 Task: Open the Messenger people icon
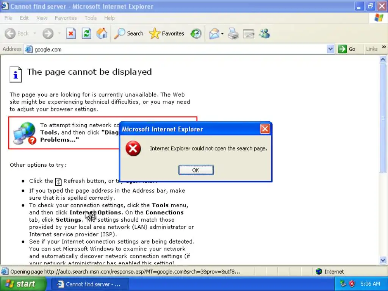[x=264, y=33]
